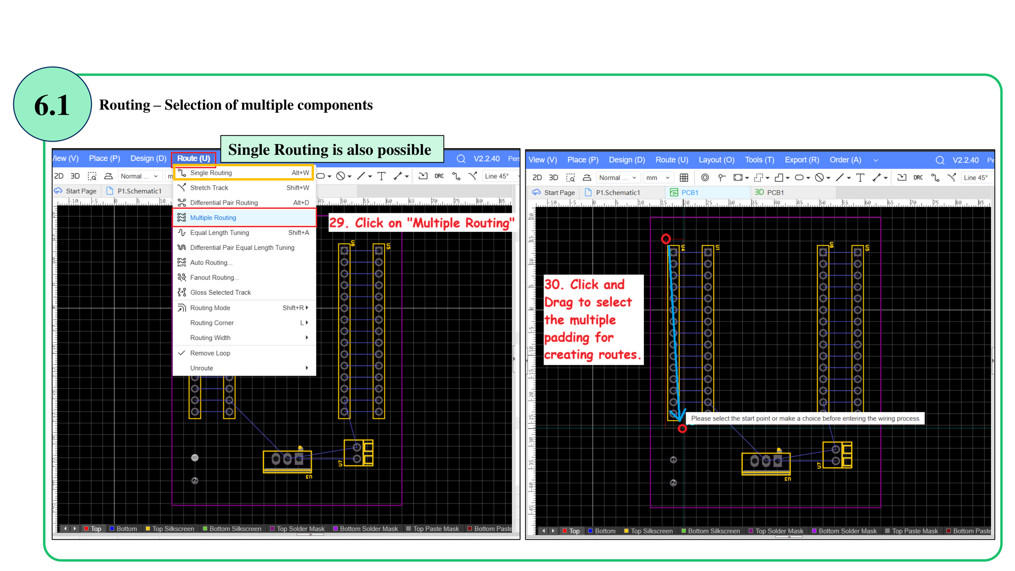The image size is (1015, 571).
Task: Select Top Silkscreen layer in right window
Action: pos(648,531)
